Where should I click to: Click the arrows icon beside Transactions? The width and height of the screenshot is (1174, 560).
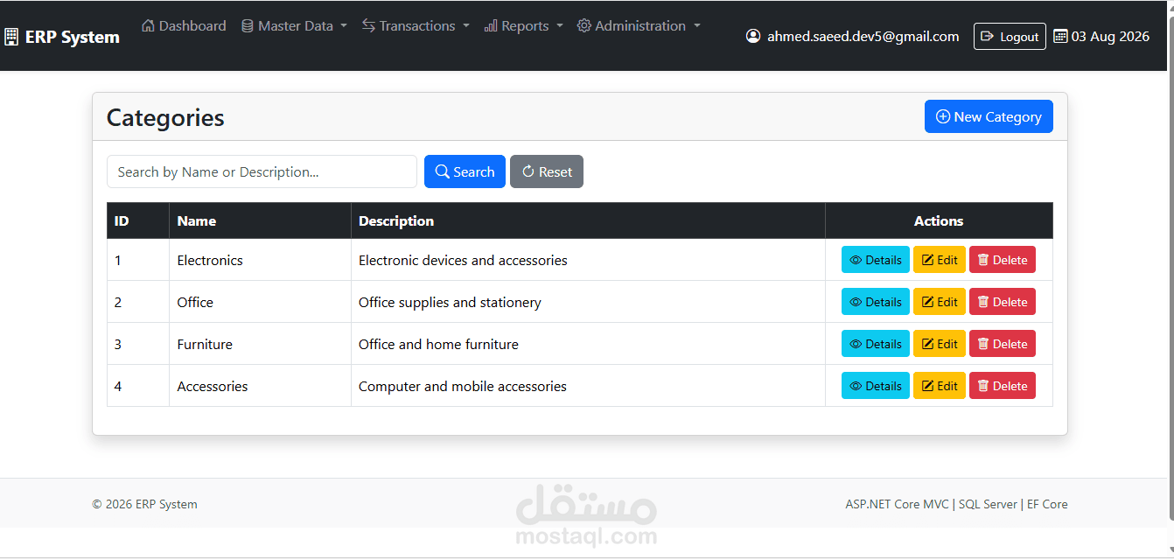pyautogui.click(x=368, y=25)
